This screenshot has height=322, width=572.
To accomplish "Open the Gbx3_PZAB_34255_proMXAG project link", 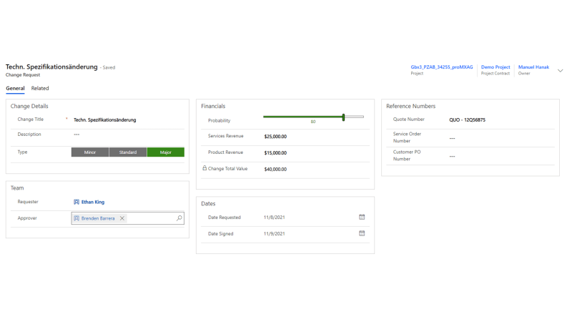I will (x=441, y=67).
